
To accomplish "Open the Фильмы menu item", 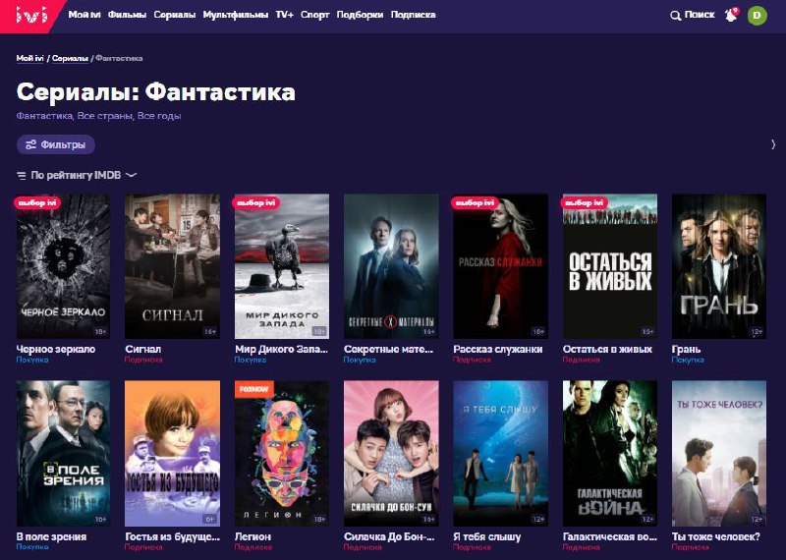I will coord(128,15).
